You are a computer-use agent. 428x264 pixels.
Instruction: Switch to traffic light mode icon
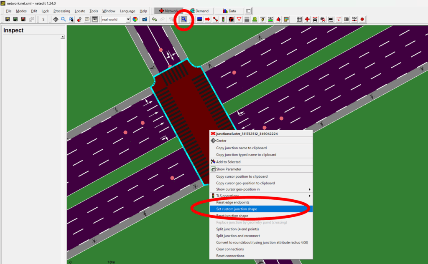223,19
